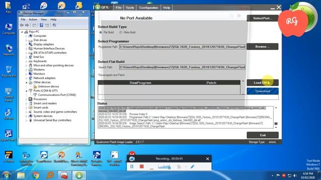Viewport: 321px width, 180px height.
Task: Select Flat Build radio button
Action: pyautogui.click(x=100, y=32)
